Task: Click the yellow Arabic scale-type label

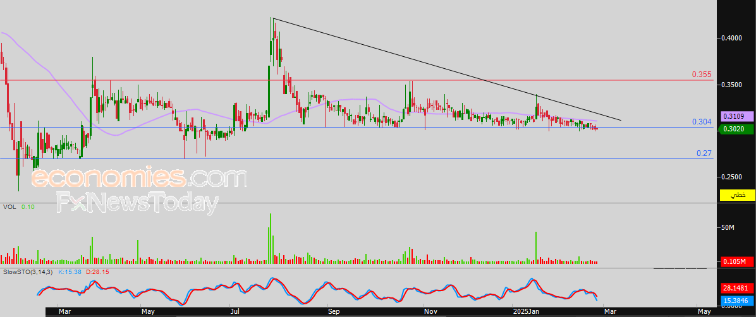Action: point(737,195)
